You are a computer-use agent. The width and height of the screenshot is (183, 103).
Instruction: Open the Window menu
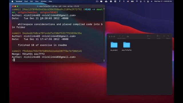[x=43, y=1]
